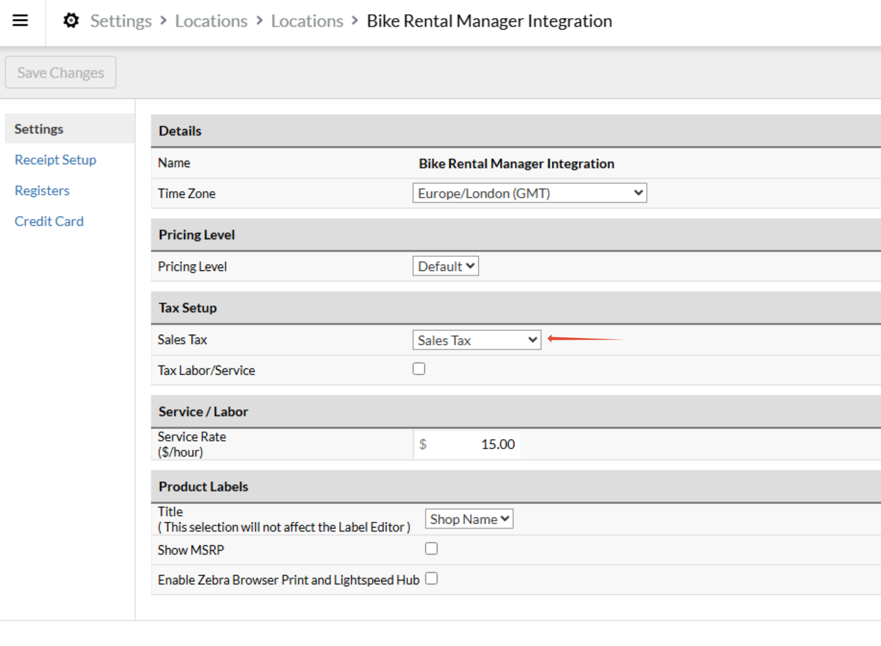Enable the Tax Labor/Service checkbox
This screenshot has width=881, height=646.
419,369
